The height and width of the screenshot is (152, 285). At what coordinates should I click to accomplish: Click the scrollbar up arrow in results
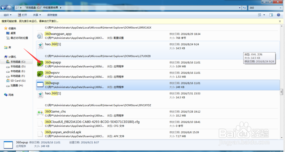pyautogui.click(x=282, y=26)
